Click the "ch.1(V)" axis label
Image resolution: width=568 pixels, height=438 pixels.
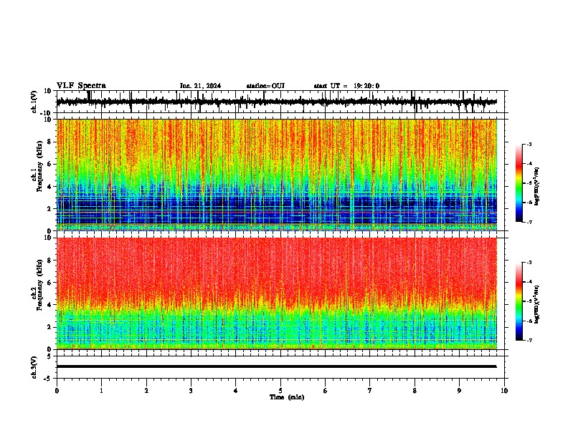tap(34, 102)
